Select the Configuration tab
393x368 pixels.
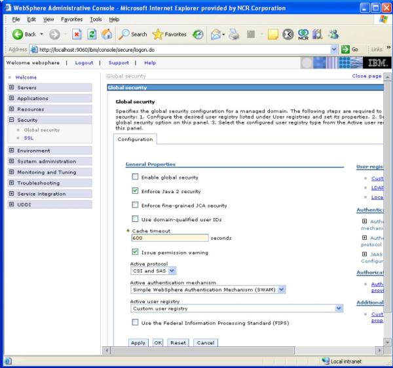click(x=135, y=139)
